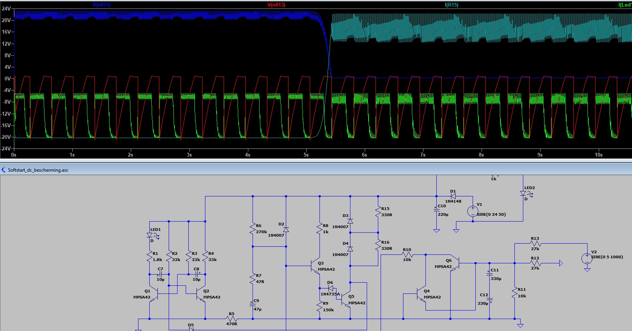
Task: Click the 47R value of R7
Action: pos(260,282)
